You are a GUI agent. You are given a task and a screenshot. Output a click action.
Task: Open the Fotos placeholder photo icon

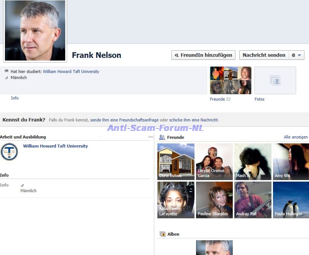275,81
